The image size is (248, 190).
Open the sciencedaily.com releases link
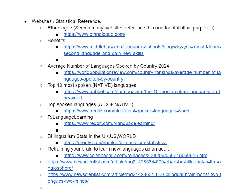pyautogui.click(x=135, y=156)
